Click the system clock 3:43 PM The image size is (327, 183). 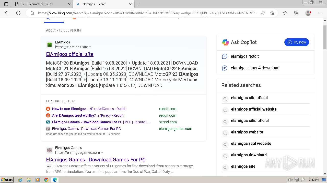click(x=314, y=180)
